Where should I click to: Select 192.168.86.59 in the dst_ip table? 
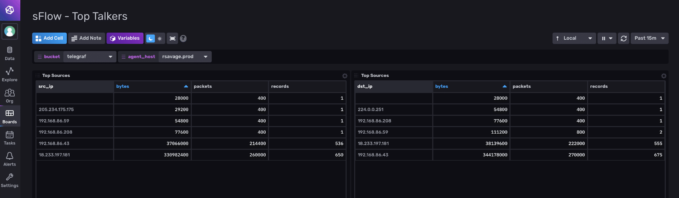(373, 132)
